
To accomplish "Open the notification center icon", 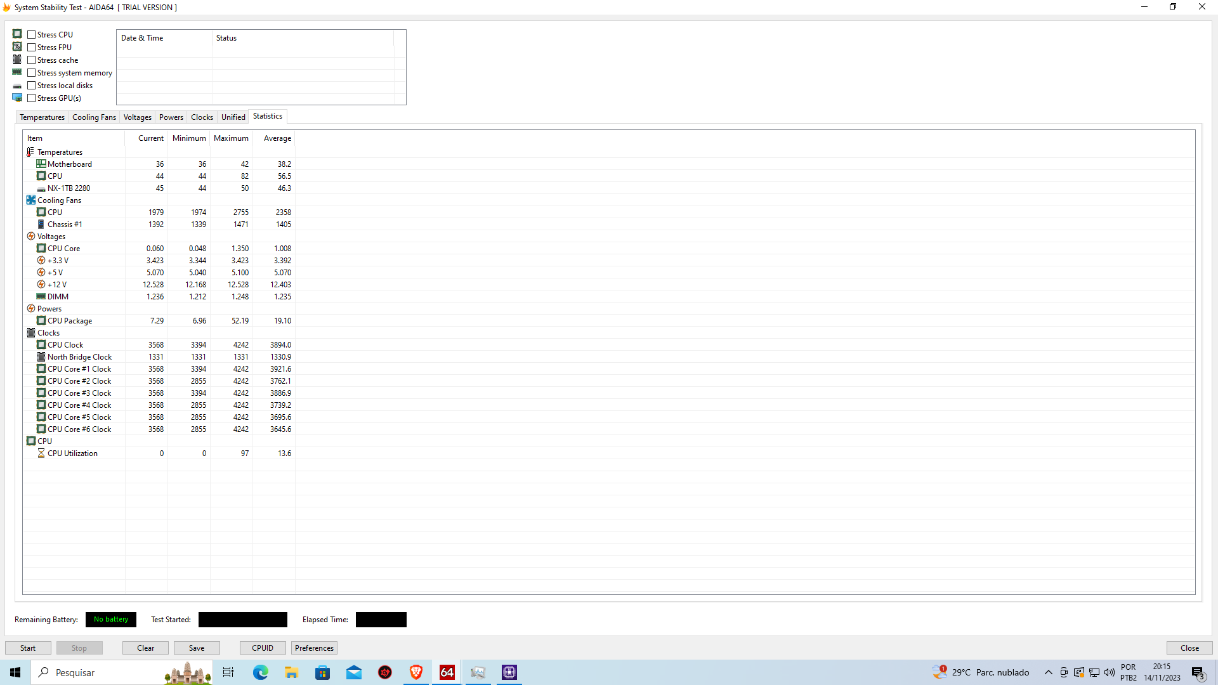I will (x=1198, y=672).
